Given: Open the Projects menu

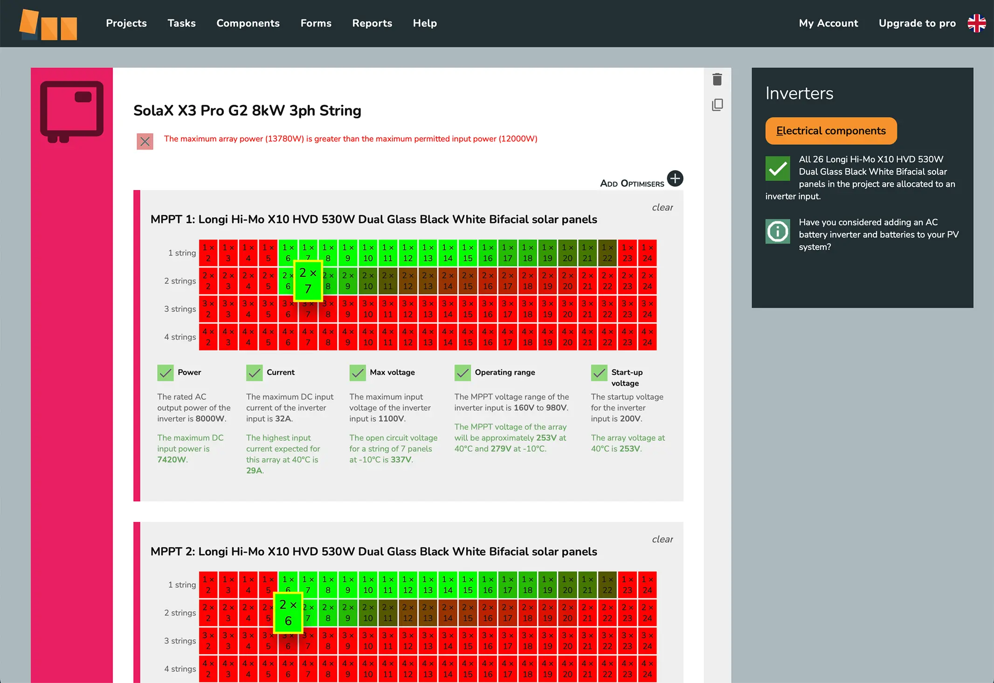Looking at the screenshot, I should (x=126, y=23).
